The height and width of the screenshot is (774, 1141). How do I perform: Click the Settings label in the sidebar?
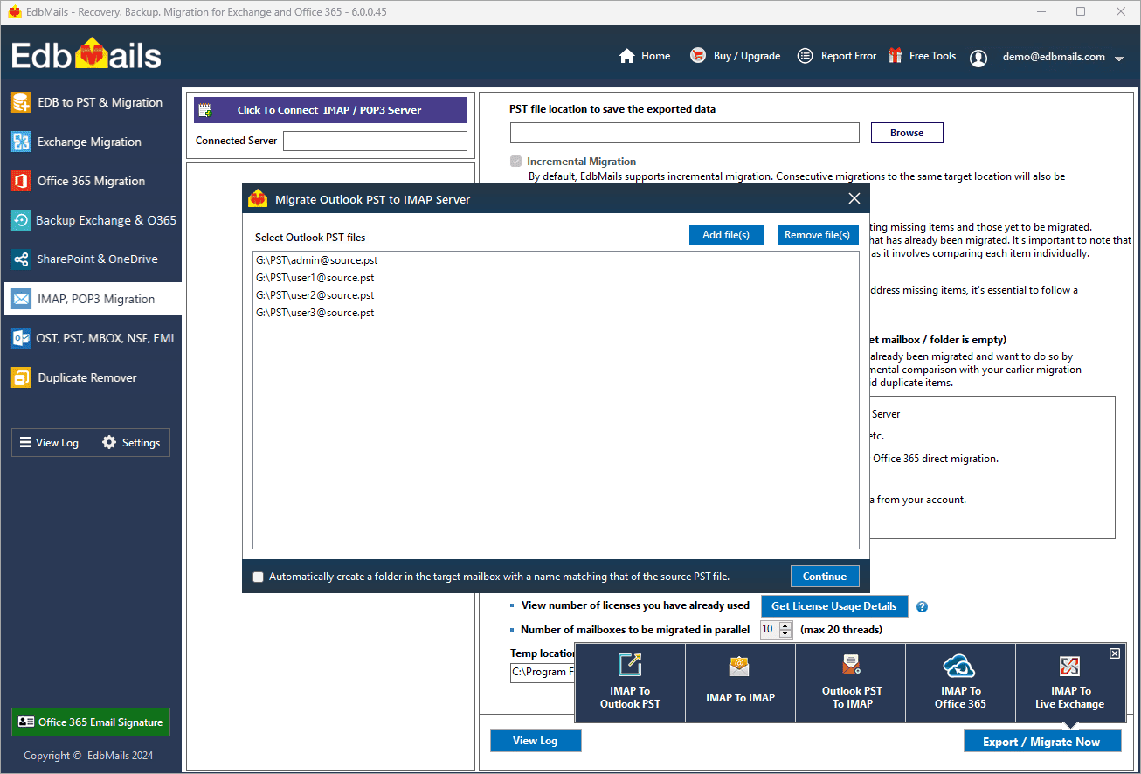coord(141,443)
